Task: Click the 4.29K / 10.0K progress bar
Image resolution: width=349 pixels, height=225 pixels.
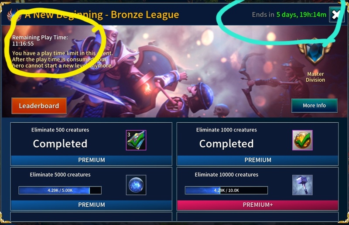Action: coord(226,190)
